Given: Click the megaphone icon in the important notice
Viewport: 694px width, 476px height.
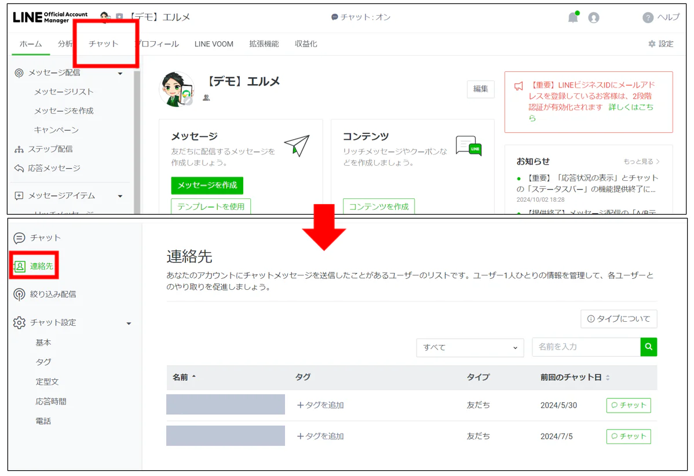Looking at the screenshot, I should (518, 86).
